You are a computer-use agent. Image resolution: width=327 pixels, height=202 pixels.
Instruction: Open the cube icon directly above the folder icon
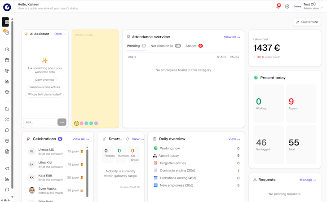[7, 92]
